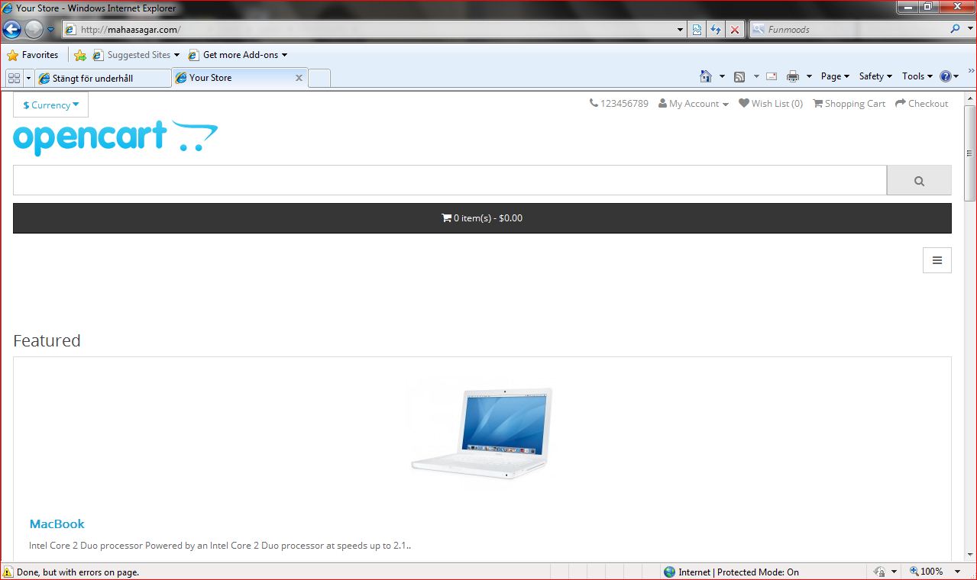Open the MacBook product link

(x=57, y=524)
